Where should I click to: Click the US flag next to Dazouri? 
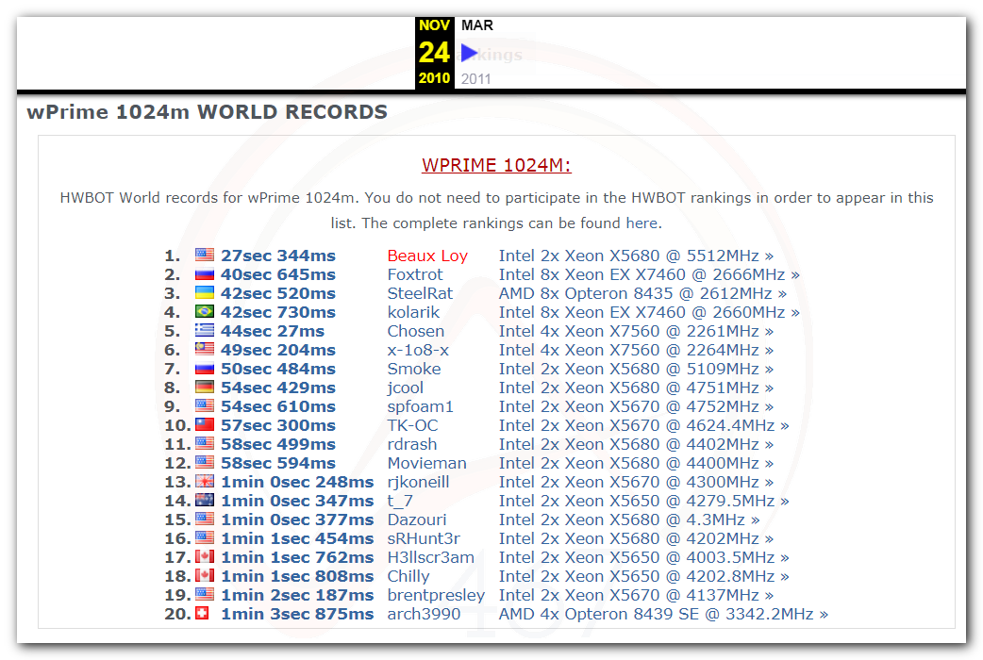click(x=205, y=519)
